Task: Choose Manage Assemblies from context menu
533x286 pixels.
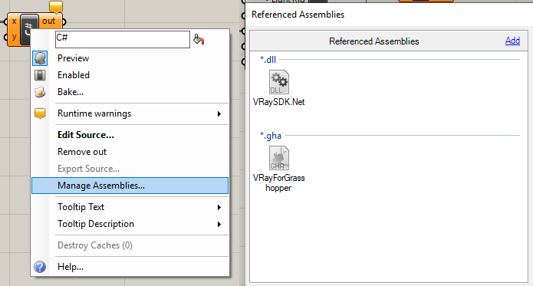Action: [130, 186]
